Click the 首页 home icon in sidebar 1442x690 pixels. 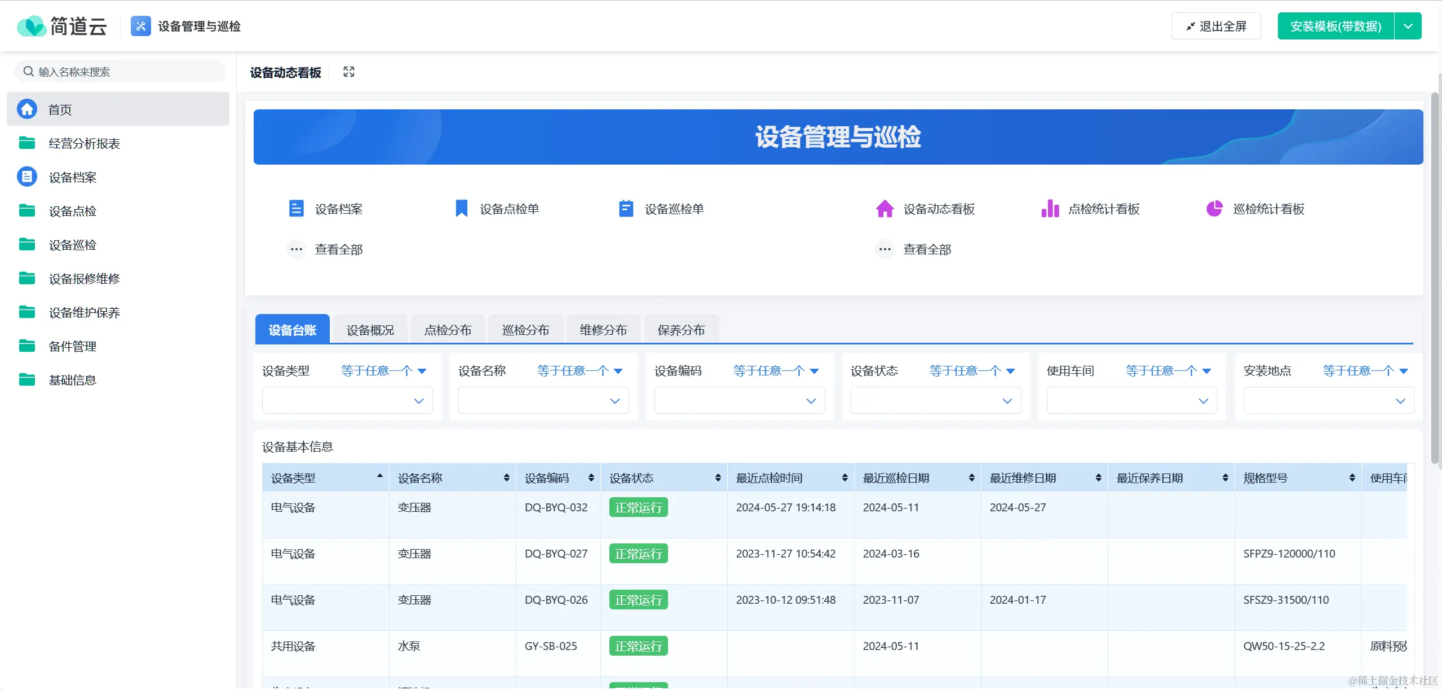[x=27, y=109]
